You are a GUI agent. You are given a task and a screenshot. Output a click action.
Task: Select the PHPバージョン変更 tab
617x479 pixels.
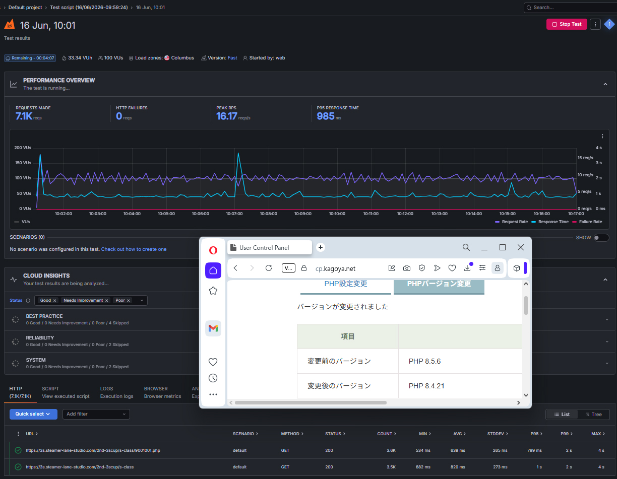tap(439, 285)
